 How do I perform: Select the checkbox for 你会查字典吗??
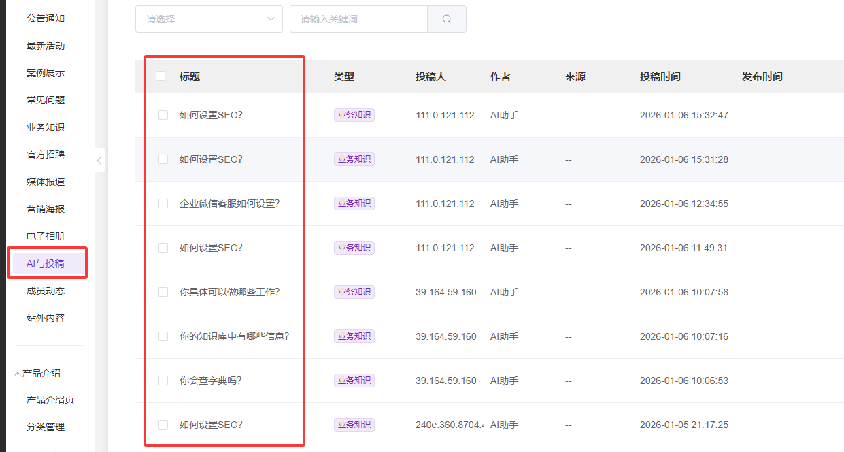click(x=163, y=381)
